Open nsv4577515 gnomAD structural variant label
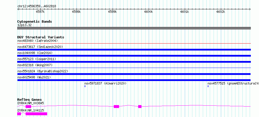Screen dimensions: 259x117 pyautogui.click(x=233, y=83)
